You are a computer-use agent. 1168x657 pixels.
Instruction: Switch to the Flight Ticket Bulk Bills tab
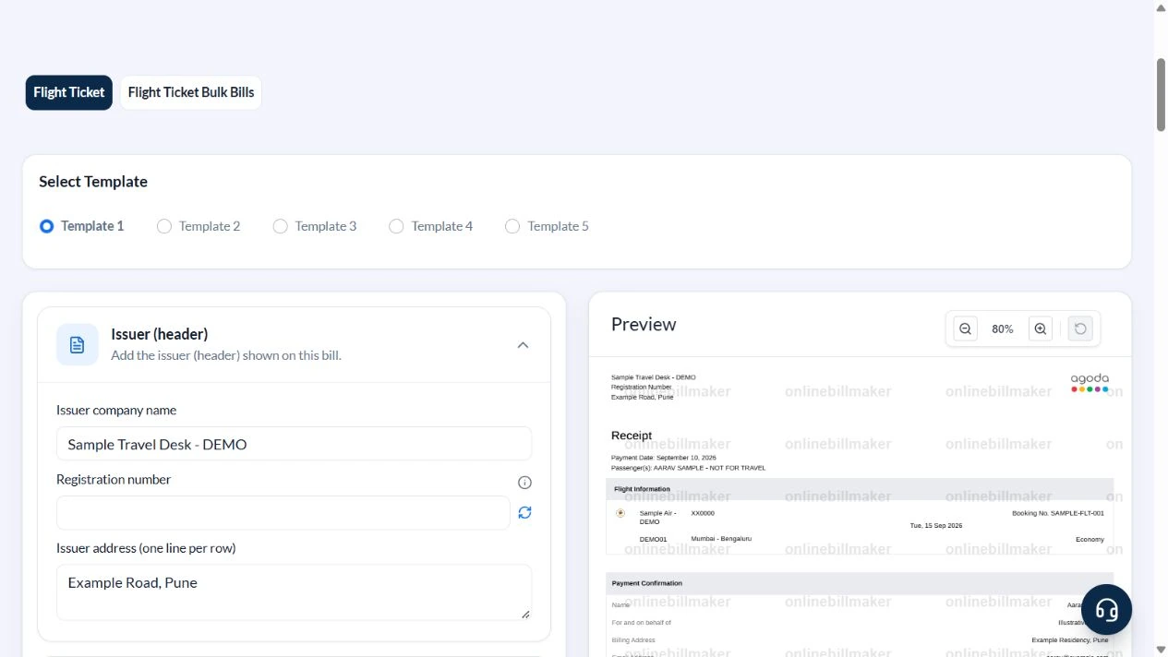191,92
